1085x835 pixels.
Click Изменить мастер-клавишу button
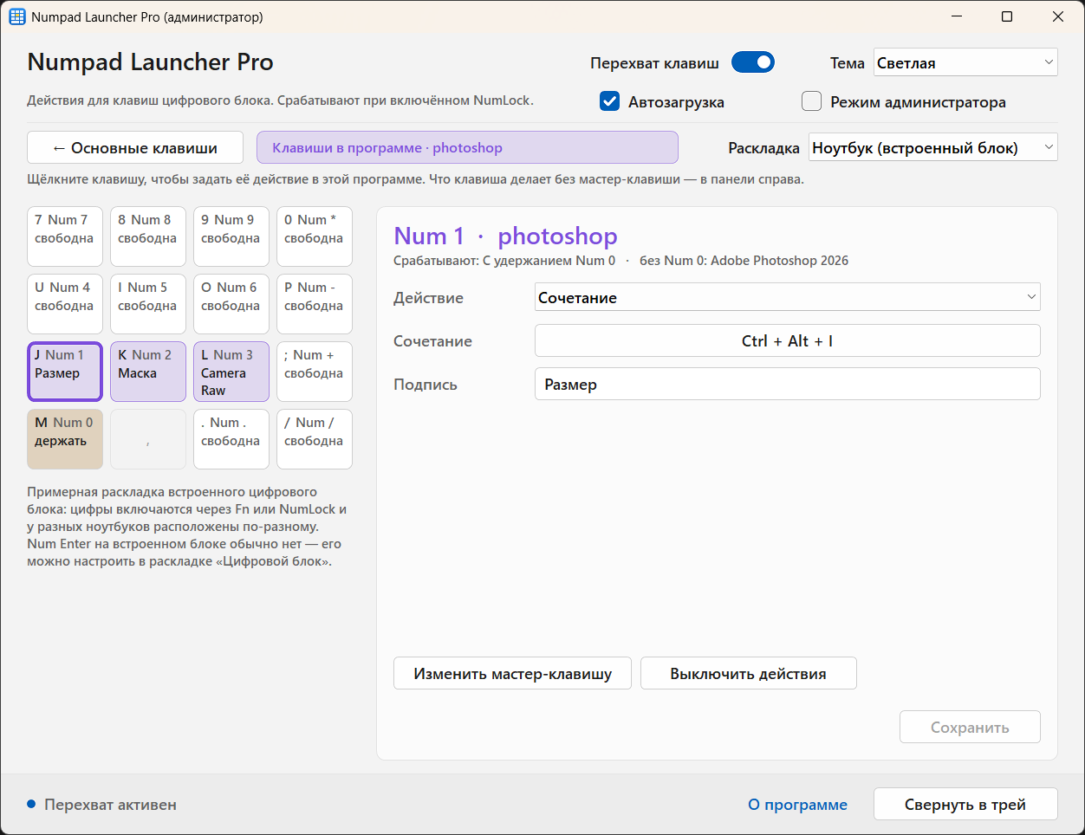(x=512, y=673)
